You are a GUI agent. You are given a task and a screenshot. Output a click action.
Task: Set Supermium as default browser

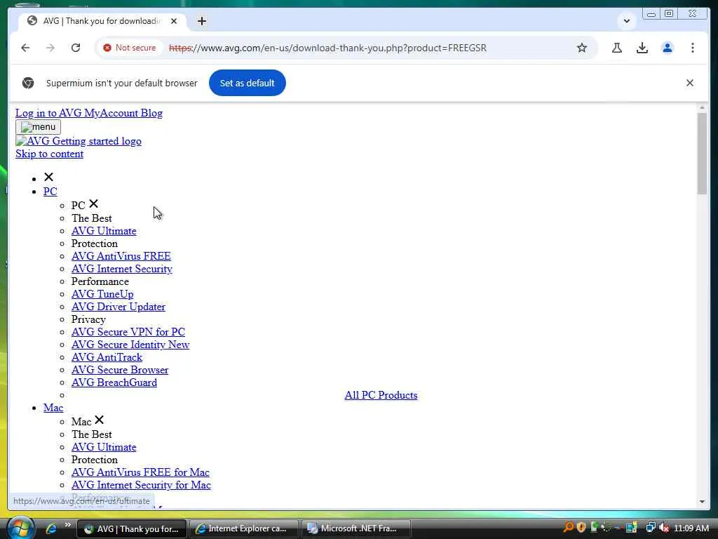[x=248, y=83]
